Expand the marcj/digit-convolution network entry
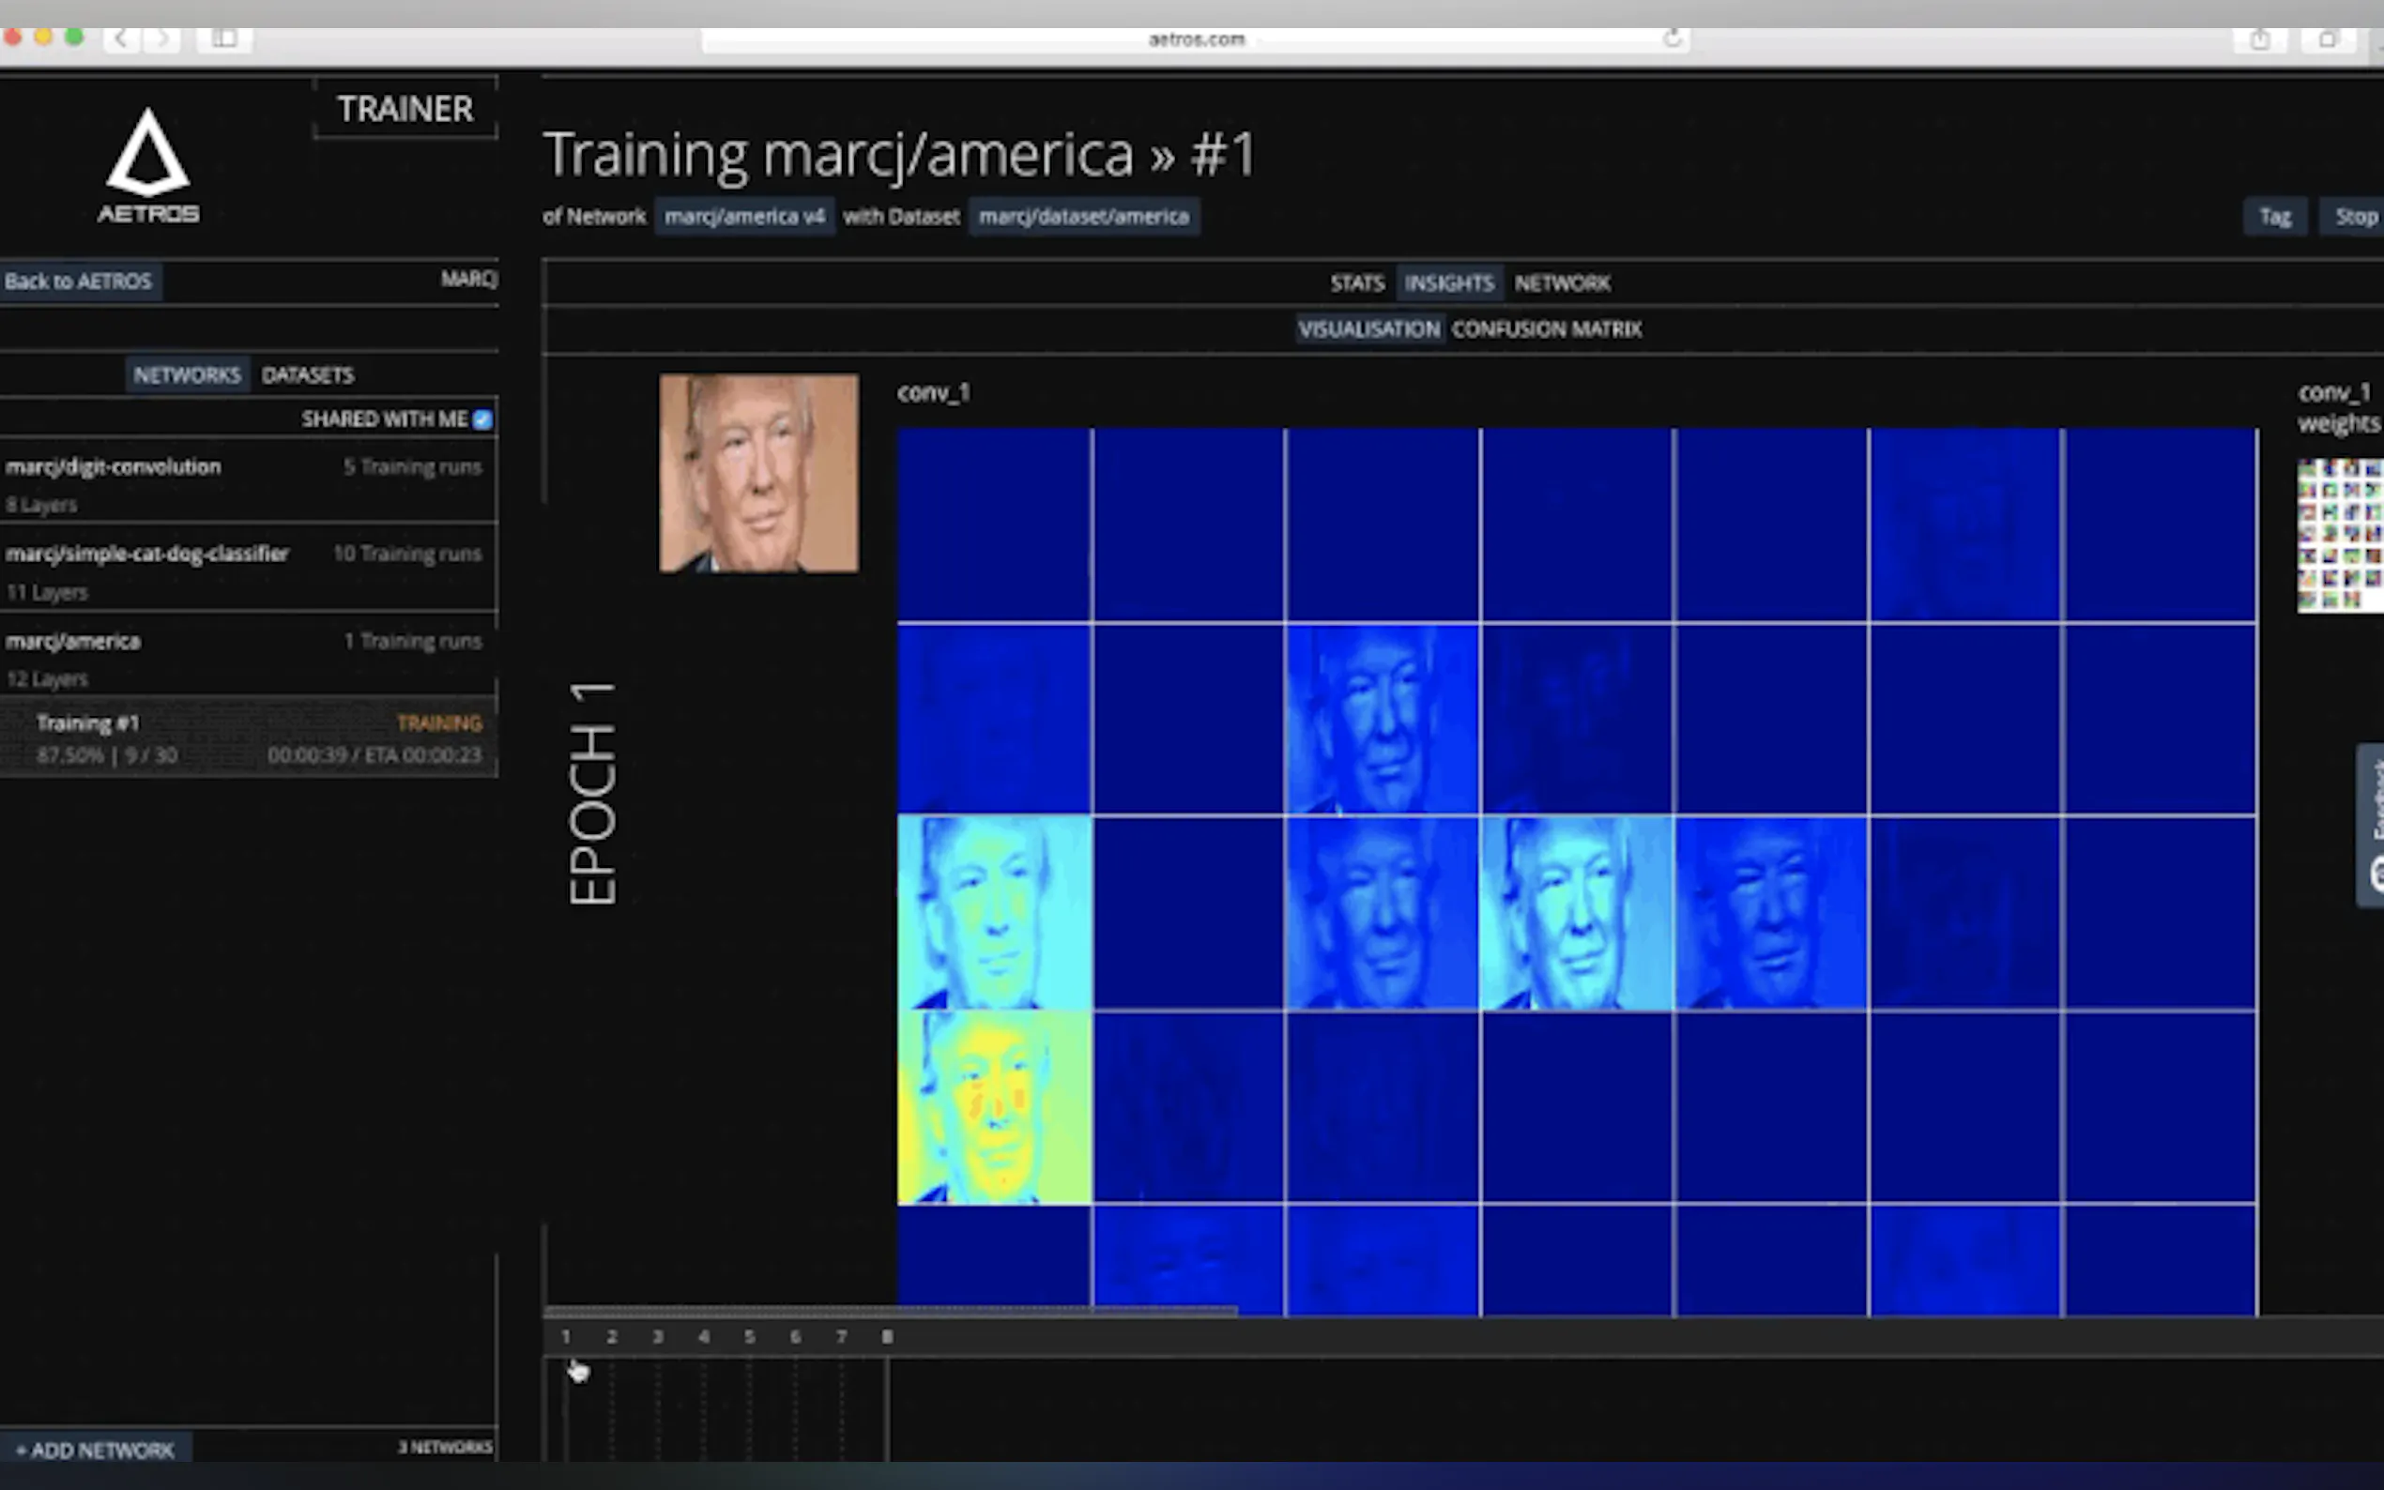 [114, 467]
